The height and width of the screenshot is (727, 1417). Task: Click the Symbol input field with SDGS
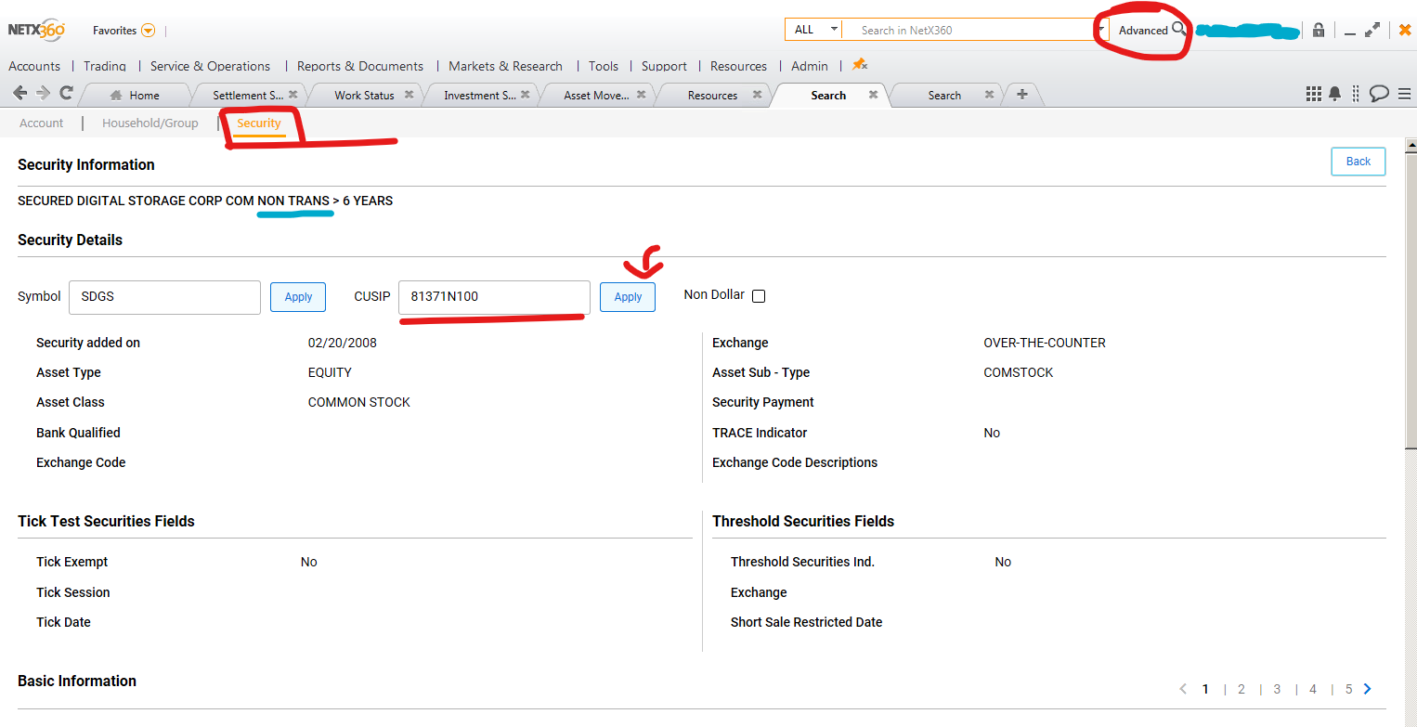click(164, 297)
